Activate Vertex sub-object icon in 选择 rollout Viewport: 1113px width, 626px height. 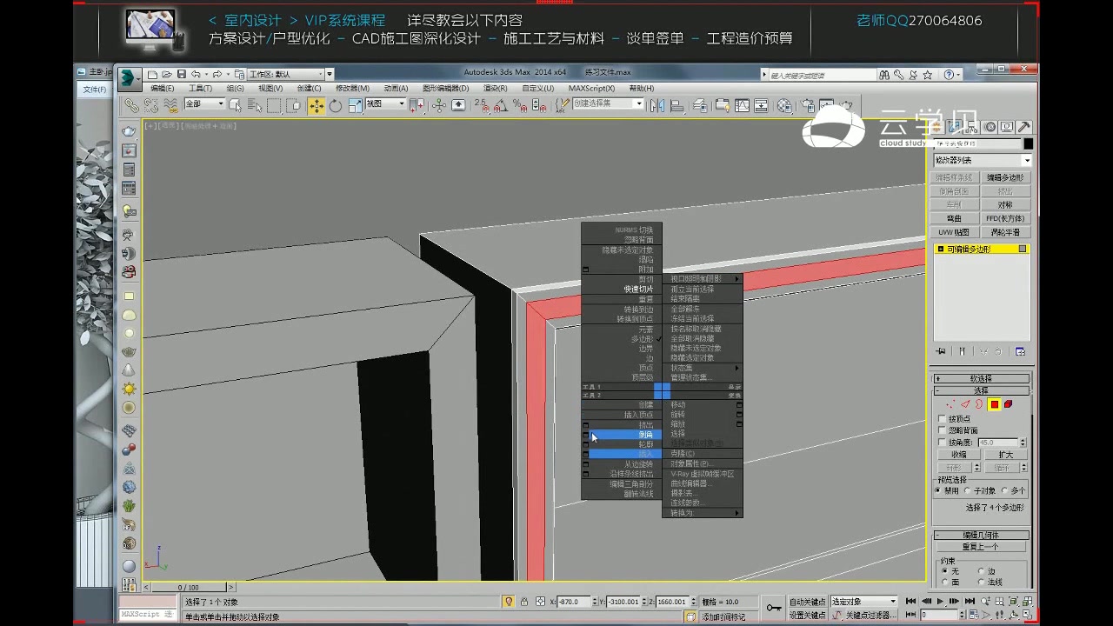[x=950, y=404]
